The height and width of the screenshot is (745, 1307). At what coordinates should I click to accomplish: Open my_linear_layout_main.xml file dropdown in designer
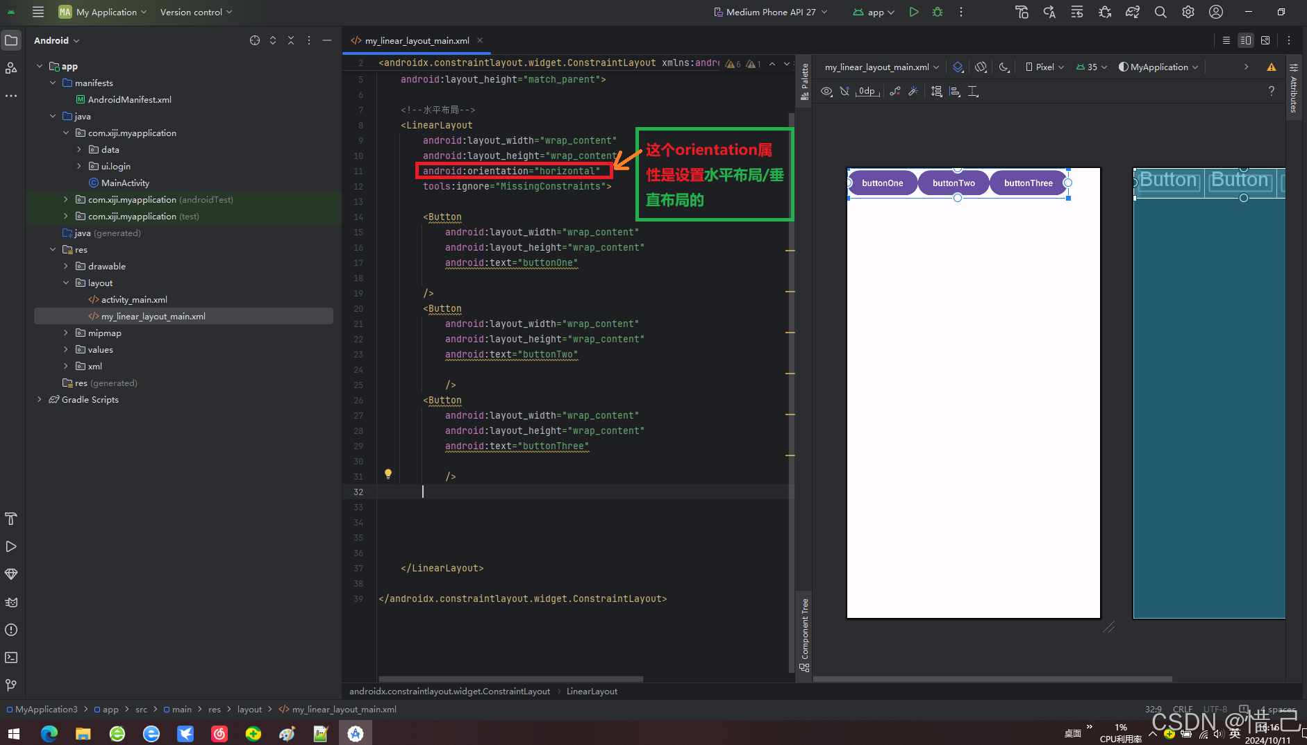pyautogui.click(x=882, y=67)
